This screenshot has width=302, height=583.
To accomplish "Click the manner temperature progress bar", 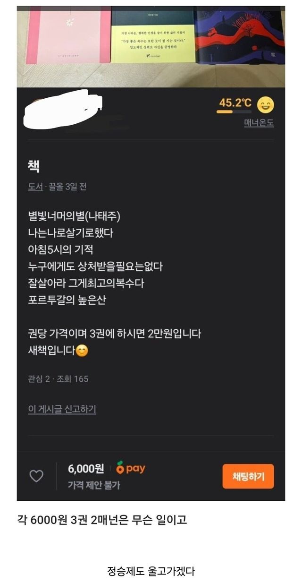I will click(234, 112).
